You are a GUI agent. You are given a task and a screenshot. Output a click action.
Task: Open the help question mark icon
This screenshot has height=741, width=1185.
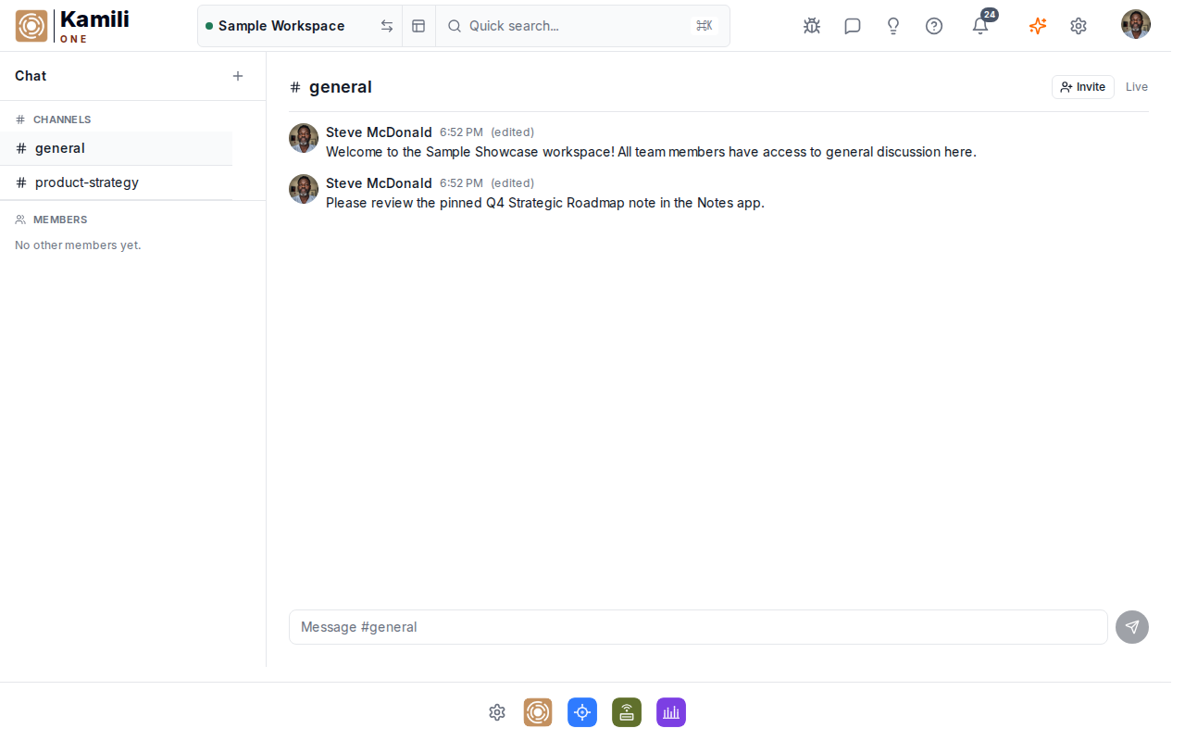pos(934,26)
